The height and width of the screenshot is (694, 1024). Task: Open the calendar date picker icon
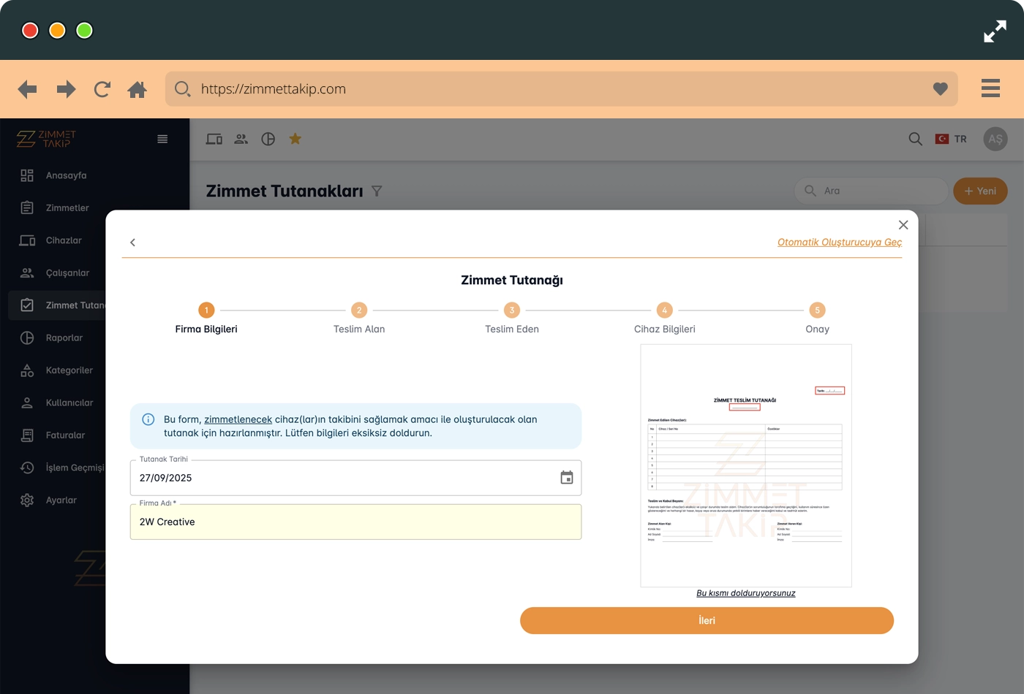pyautogui.click(x=567, y=478)
